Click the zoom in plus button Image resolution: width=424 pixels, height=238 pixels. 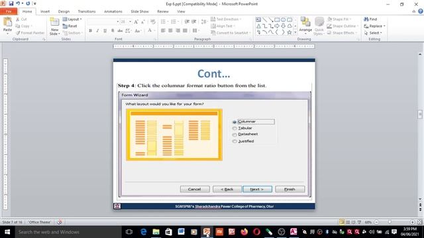point(412,222)
